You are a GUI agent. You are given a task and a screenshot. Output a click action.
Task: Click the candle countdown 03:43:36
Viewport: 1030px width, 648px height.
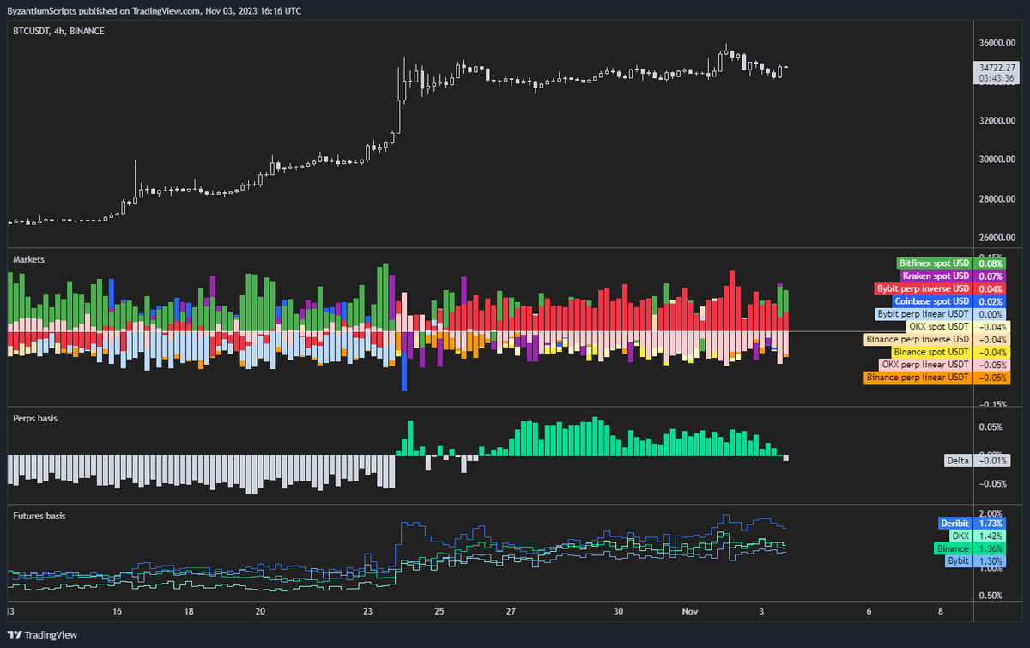996,78
